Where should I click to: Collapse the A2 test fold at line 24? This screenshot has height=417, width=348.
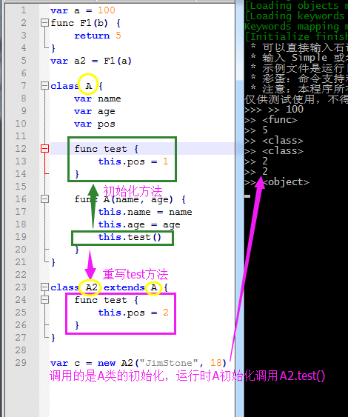[x=44, y=300]
